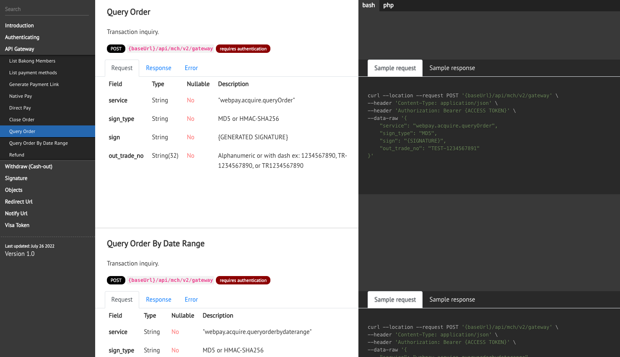Open Notify Url section

click(16, 214)
